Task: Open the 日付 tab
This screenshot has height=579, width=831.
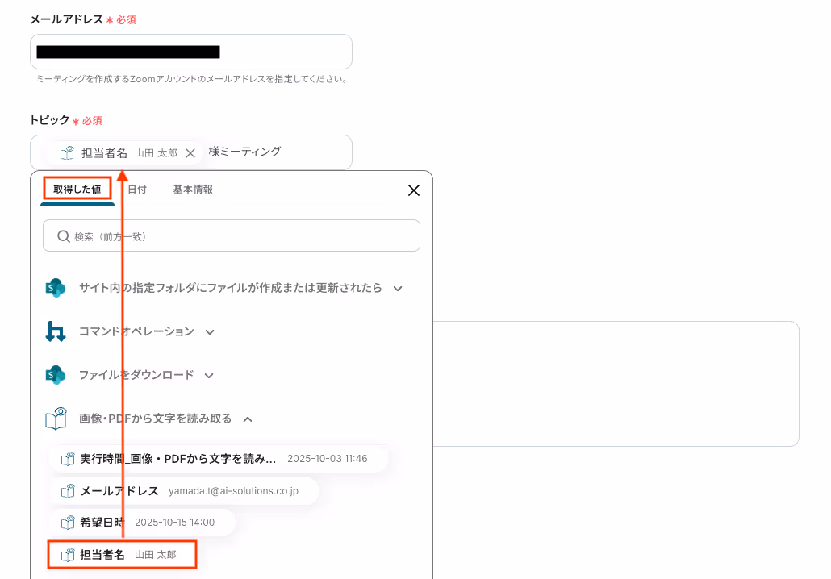Action: click(137, 190)
